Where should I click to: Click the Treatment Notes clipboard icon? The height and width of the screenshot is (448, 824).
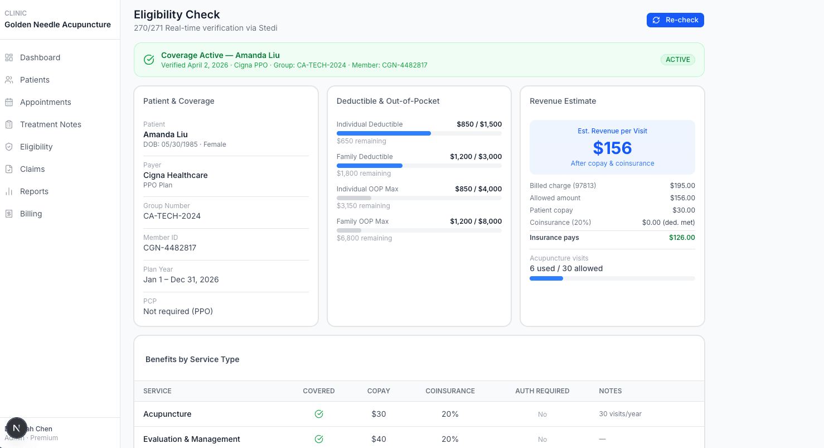click(9, 124)
